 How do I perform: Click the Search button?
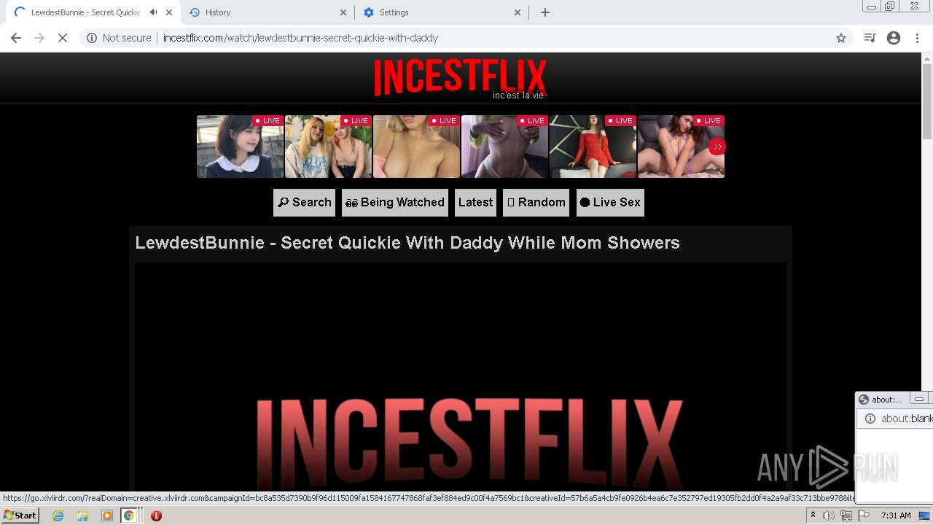(304, 203)
